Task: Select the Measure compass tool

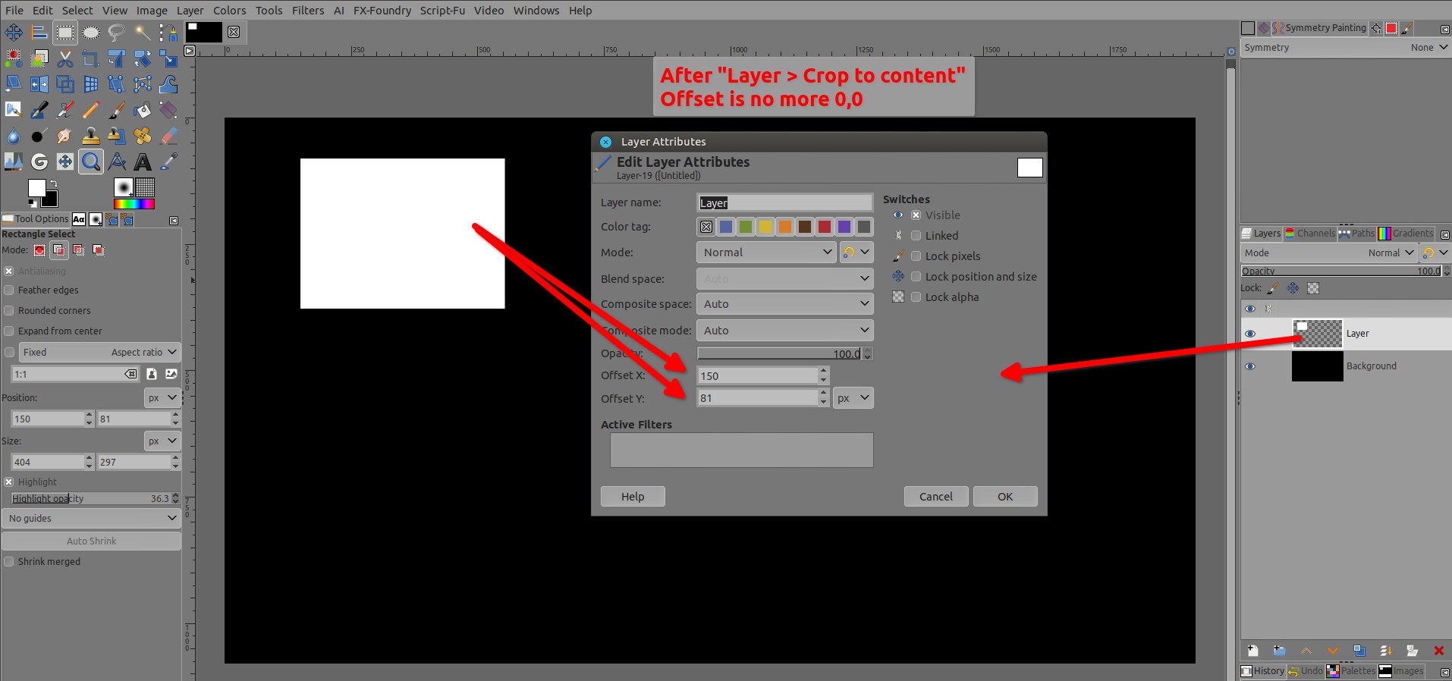Action: tap(117, 162)
